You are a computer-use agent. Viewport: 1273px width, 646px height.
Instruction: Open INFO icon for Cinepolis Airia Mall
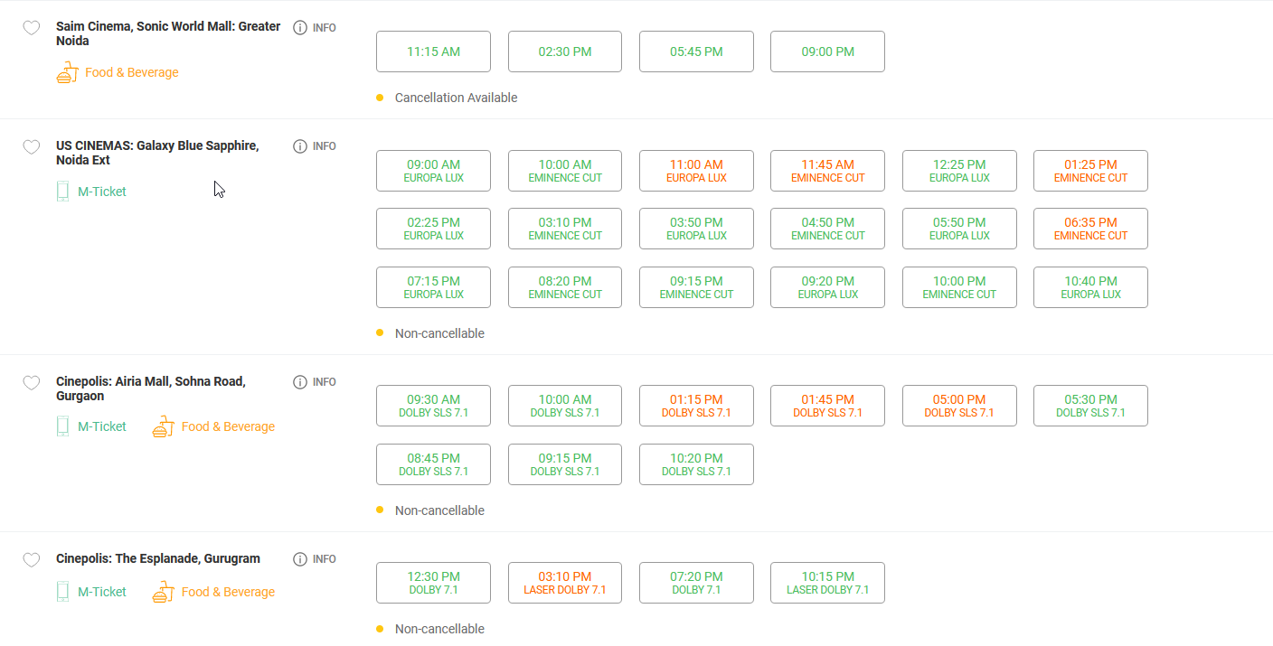pyautogui.click(x=300, y=382)
